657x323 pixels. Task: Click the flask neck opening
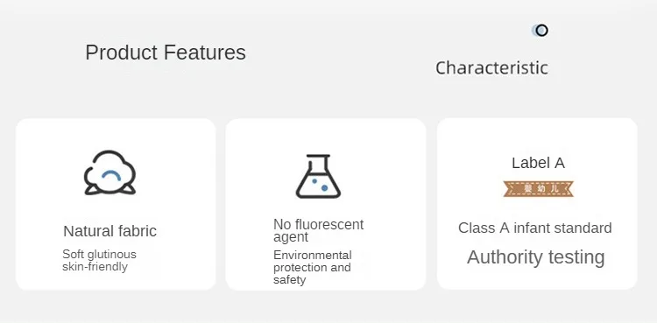319,157
